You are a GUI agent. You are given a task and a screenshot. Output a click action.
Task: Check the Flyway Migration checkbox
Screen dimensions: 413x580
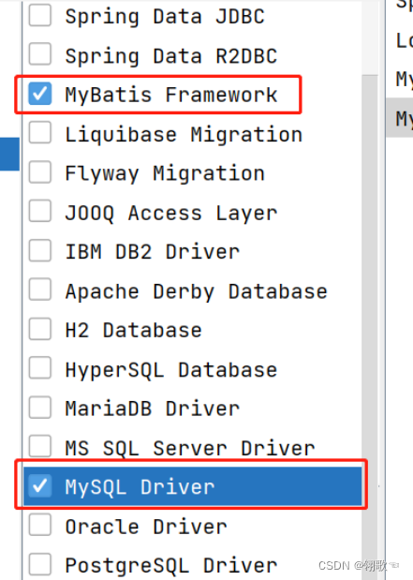[40, 171]
